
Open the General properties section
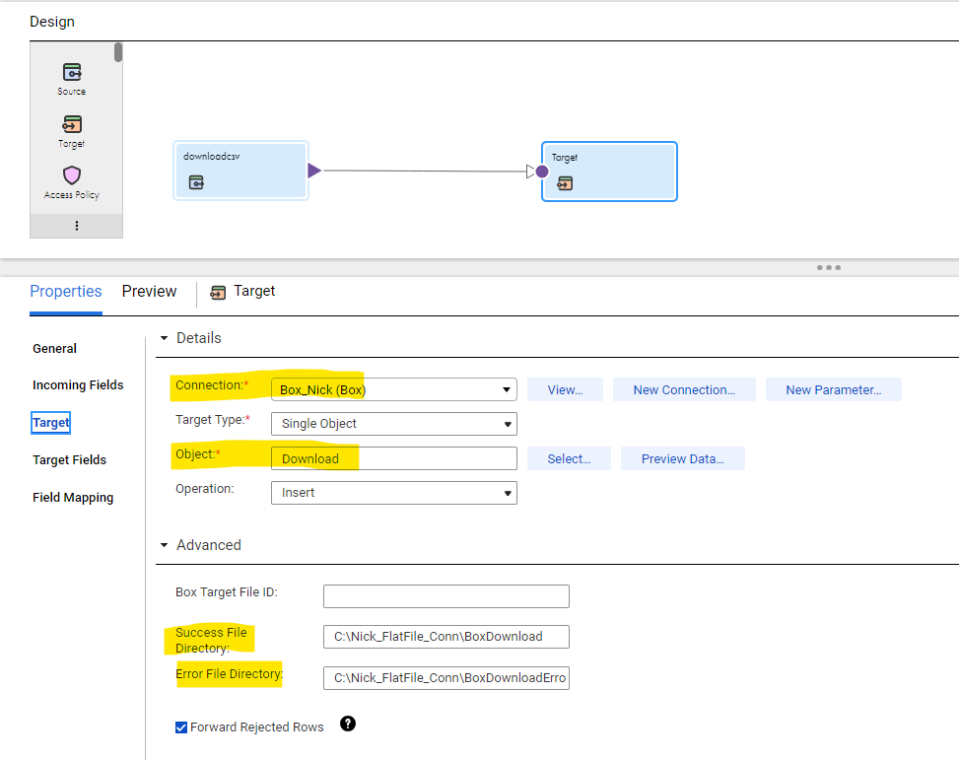coord(54,349)
